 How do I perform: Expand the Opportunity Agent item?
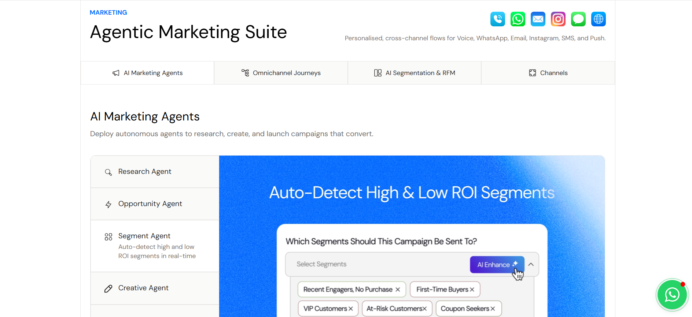point(155,204)
